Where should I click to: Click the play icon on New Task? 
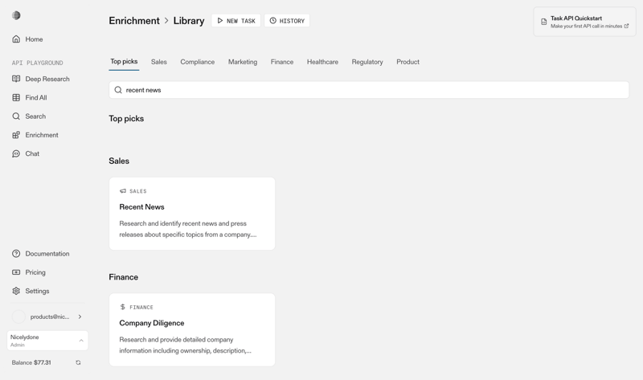coord(220,21)
